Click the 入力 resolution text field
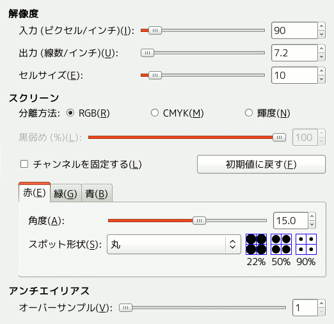The height and width of the screenshot is (324, 334). [294, 31]
